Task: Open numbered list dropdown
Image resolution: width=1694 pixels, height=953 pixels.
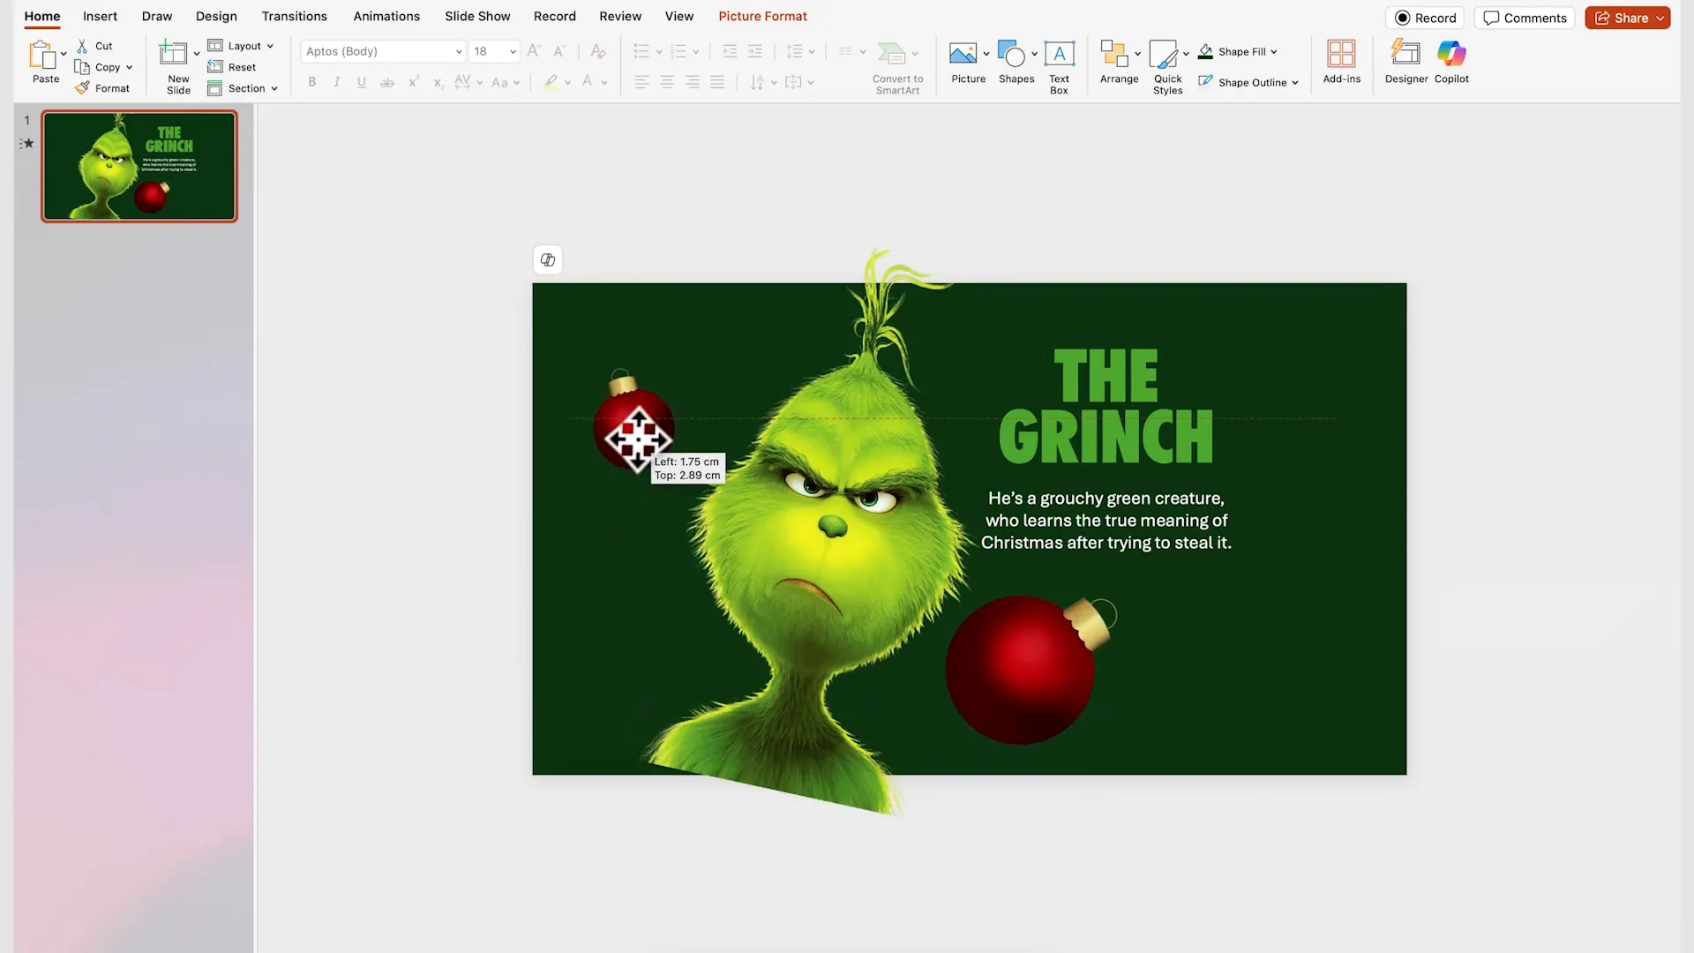Action: (x=696, y=51)
